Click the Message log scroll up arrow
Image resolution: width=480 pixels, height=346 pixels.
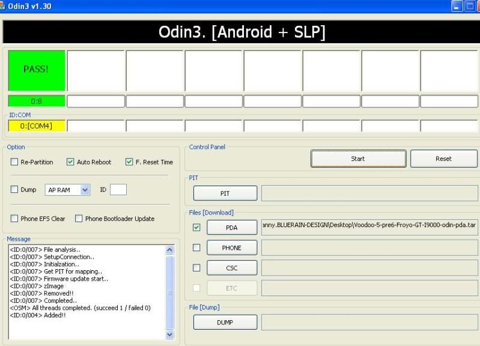pos(169,250)
